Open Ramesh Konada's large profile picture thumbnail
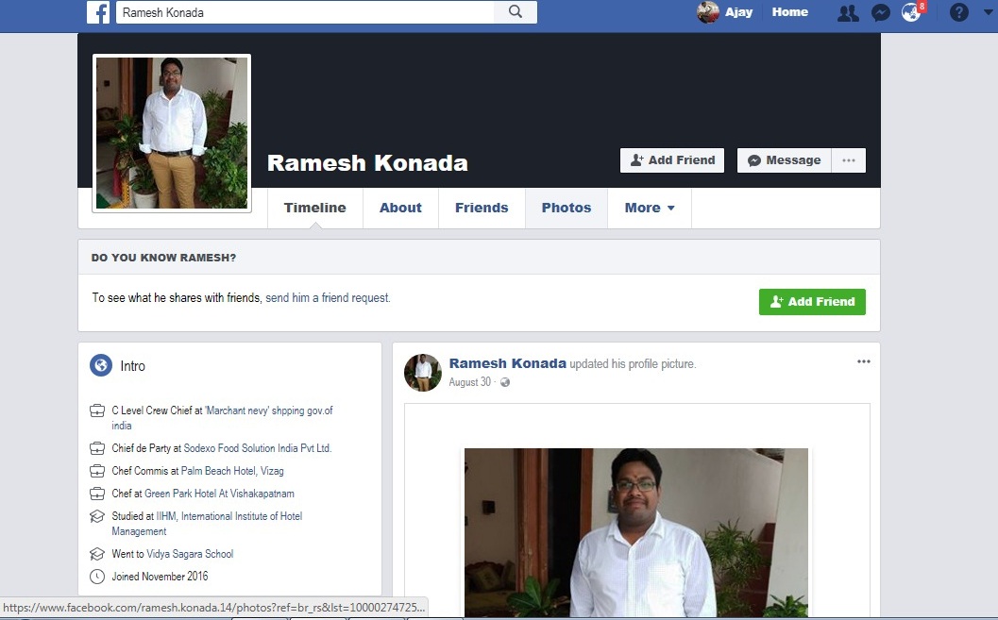998x620 pixels. click(172, 133)
